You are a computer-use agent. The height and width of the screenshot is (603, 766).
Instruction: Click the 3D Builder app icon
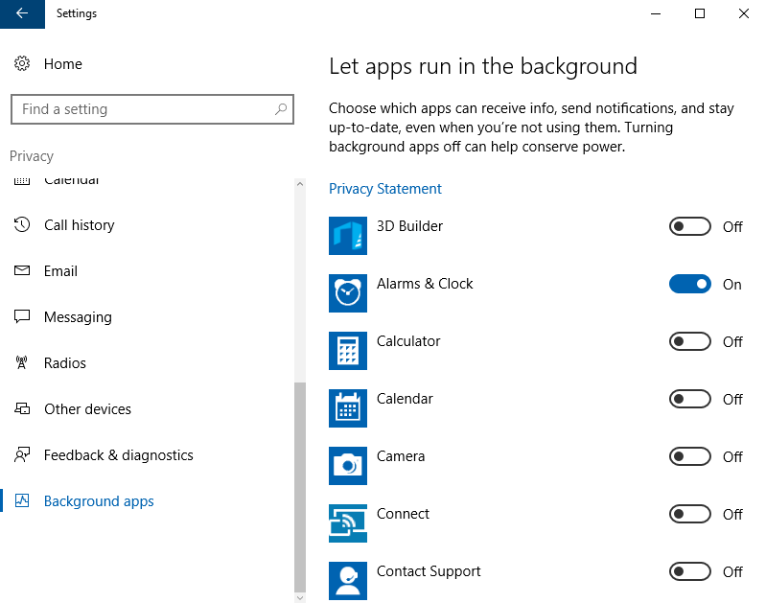click(x=348, y=236)
